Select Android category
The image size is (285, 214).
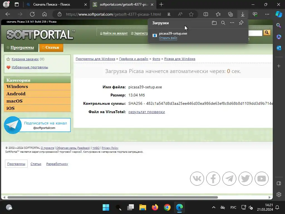click(37, 94)
